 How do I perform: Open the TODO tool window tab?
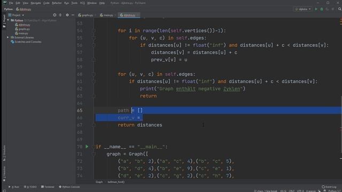tap(30, 187)
